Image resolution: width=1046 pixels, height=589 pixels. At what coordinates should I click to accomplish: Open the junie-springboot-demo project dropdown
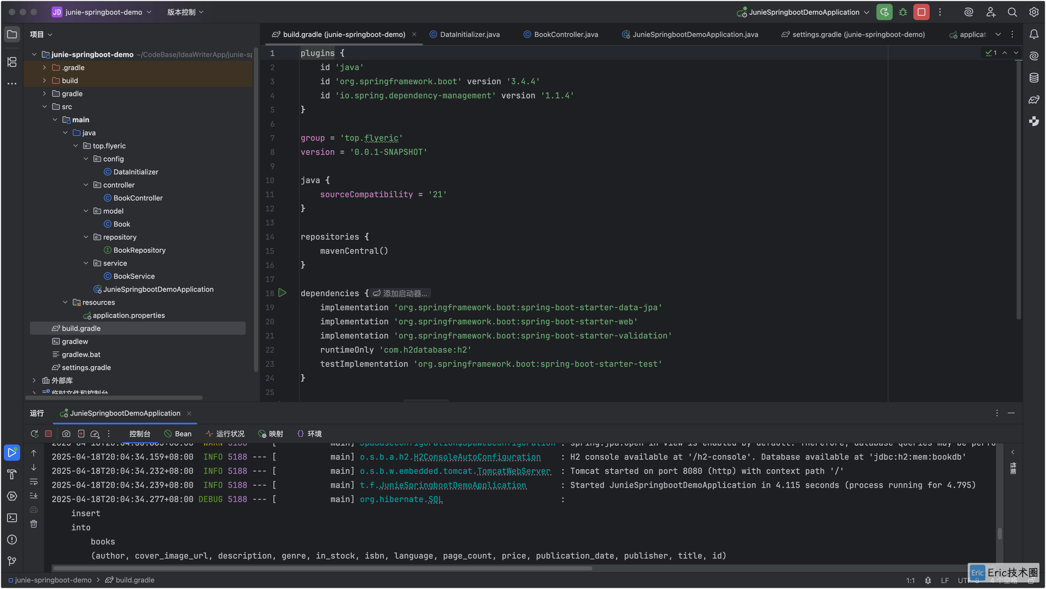click(102, 12)
